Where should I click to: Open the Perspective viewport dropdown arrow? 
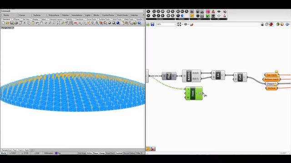pyautogui.click(x=13, y=28)
